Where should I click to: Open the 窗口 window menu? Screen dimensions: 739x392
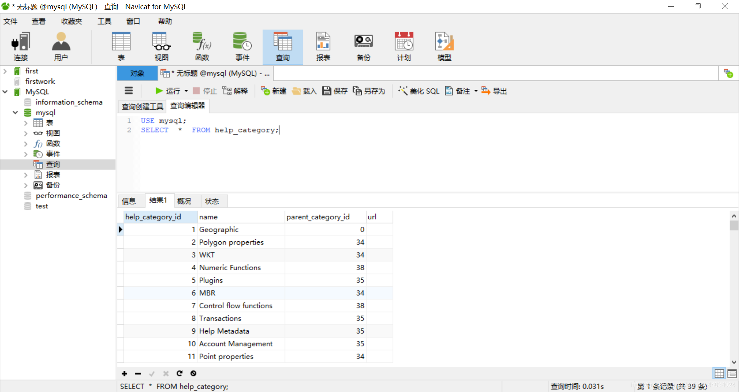tap(133, 21)
